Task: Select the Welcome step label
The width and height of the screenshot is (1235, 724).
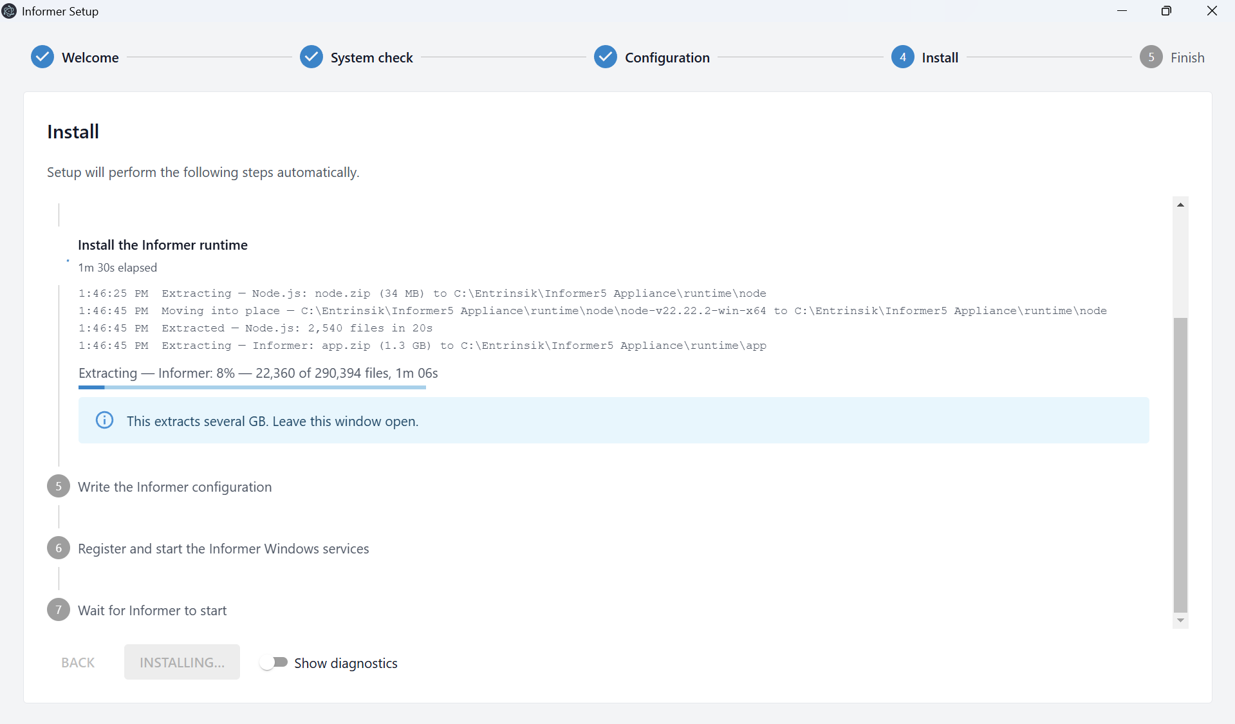Action: point(90,57)
